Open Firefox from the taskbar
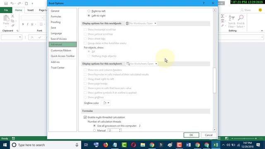Screen dimensions: 265x149 coord(106,145)
